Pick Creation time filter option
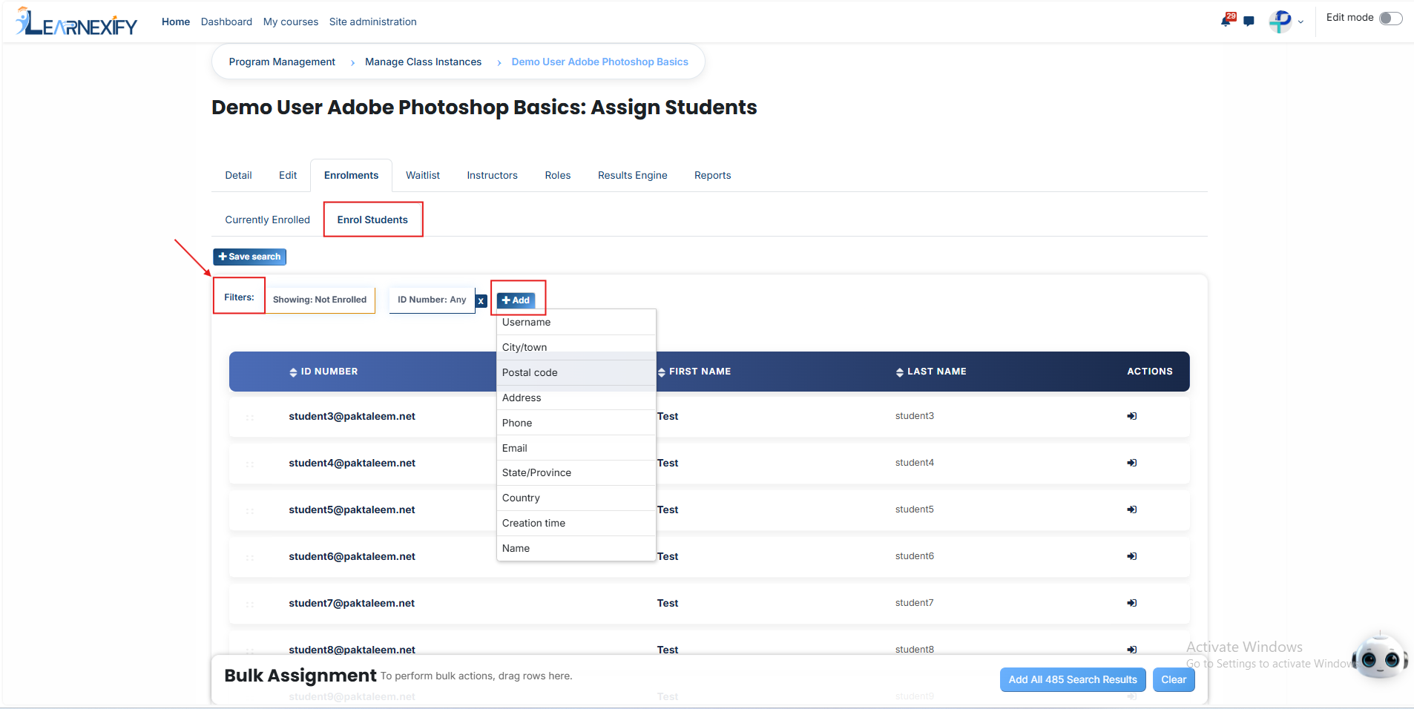Viewport: 1414px width, 709px height. 576,523
